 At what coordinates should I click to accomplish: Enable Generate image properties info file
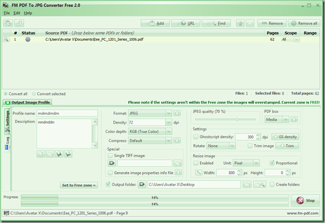click(110, 173)
